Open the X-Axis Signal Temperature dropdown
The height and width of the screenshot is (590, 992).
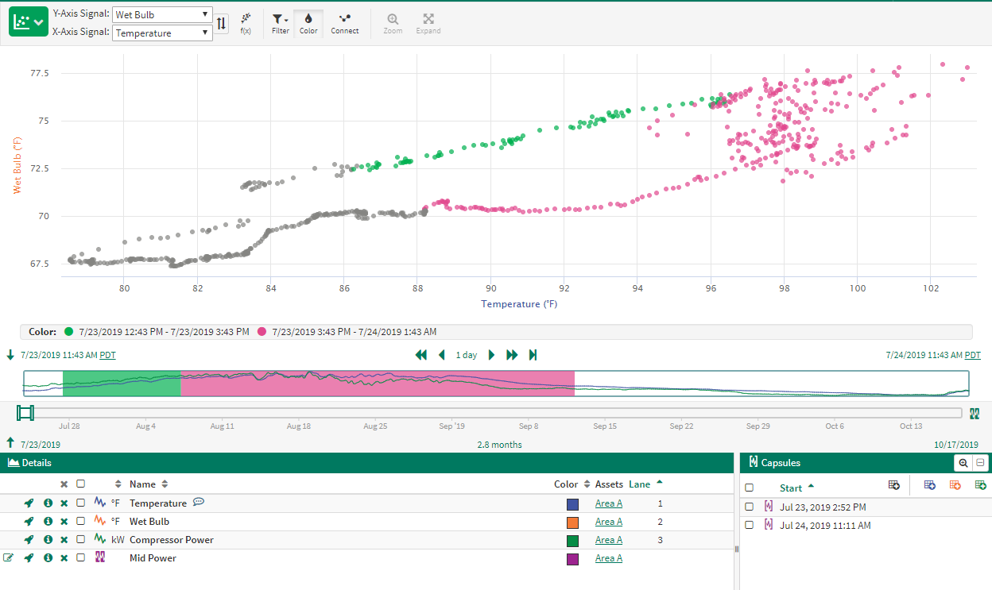(162, 33)
